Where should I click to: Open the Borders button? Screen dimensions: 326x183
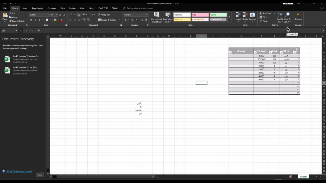[x=47, y=20]
